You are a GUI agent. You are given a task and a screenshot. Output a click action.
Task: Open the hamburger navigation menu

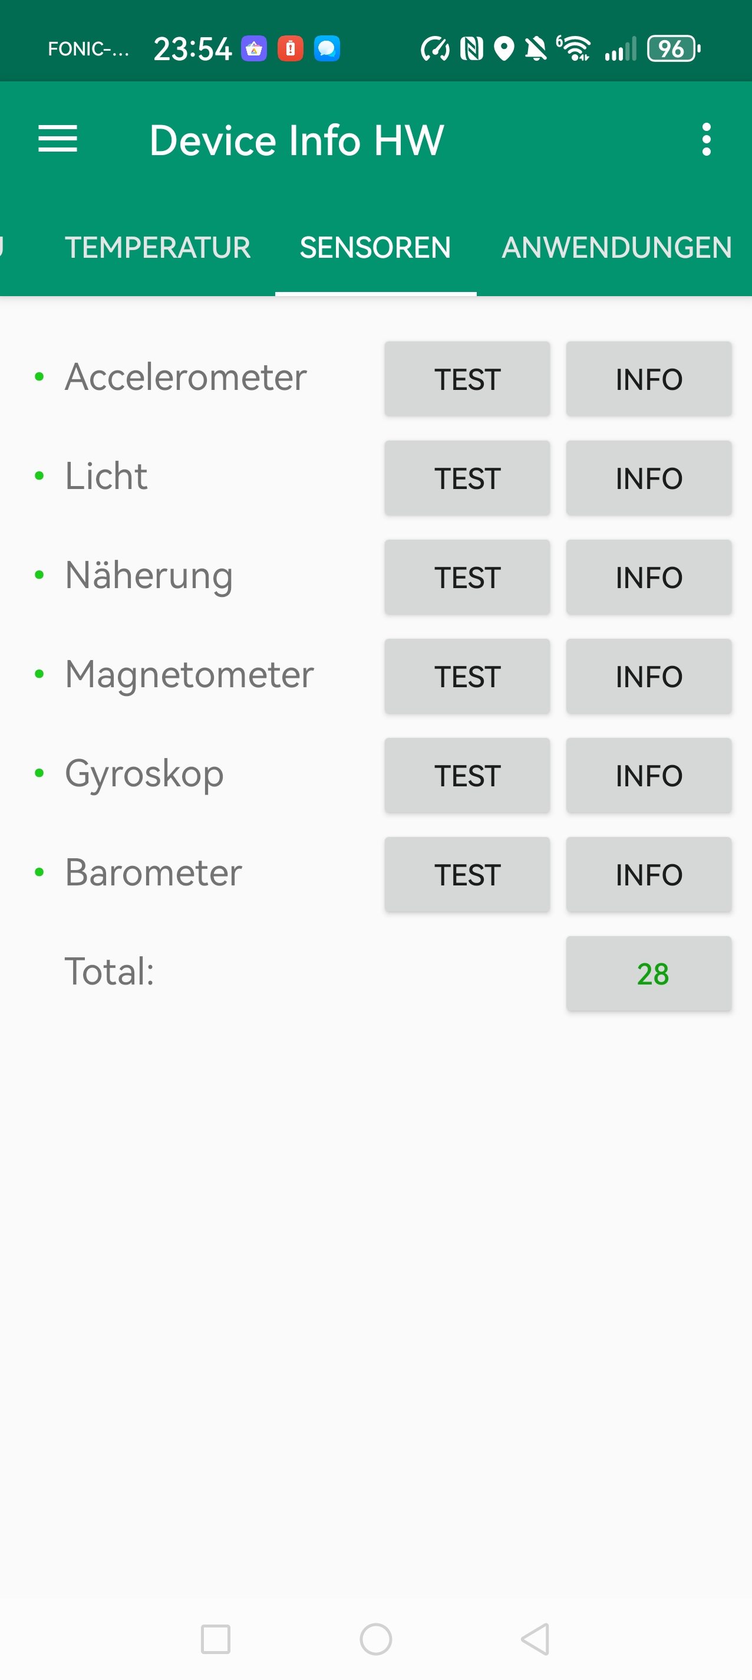(58, 139)
